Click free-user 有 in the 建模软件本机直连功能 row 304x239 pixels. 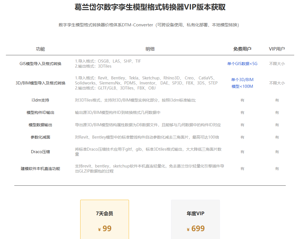(242, 169)
